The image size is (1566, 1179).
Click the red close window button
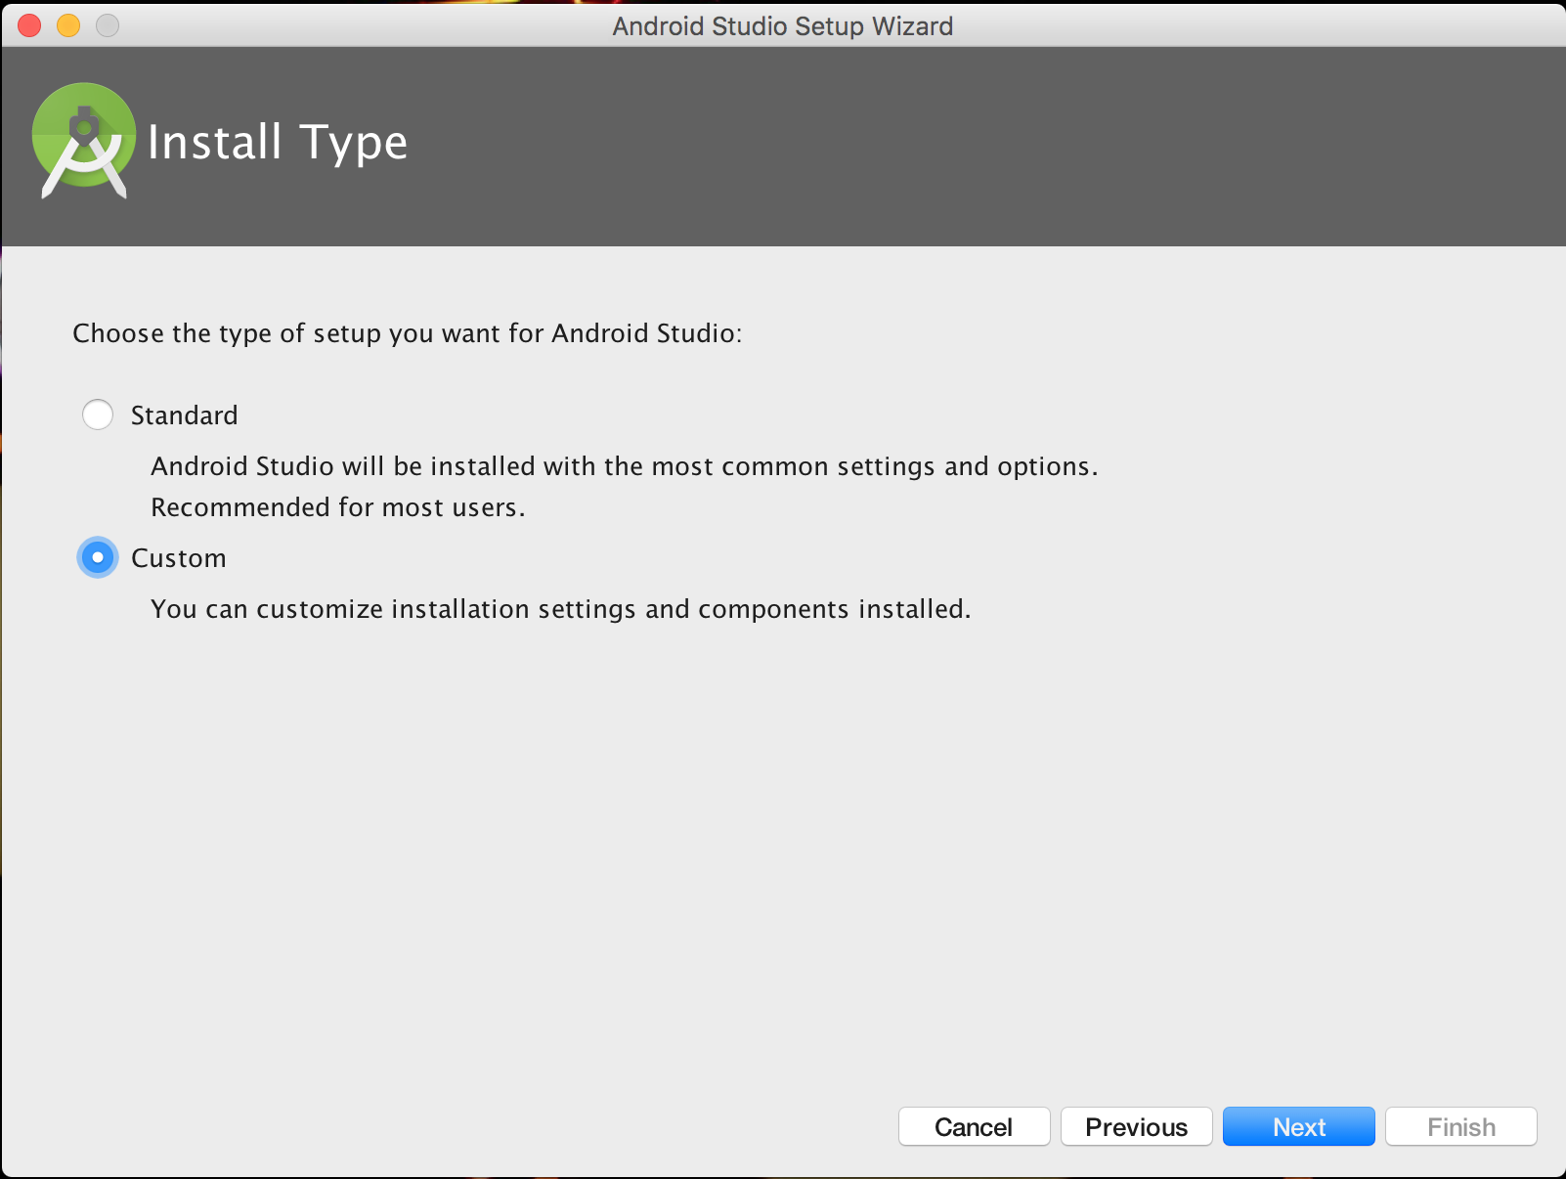click(29, 25)
